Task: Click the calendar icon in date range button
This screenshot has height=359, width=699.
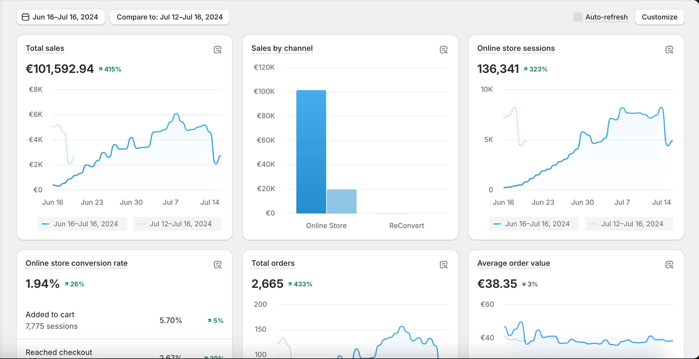Action: pos(26,17)
